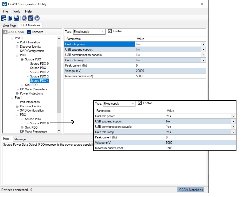This screenshot has width=241, height=197.
Task: Open the Tools menu
Action: point(16,11)
